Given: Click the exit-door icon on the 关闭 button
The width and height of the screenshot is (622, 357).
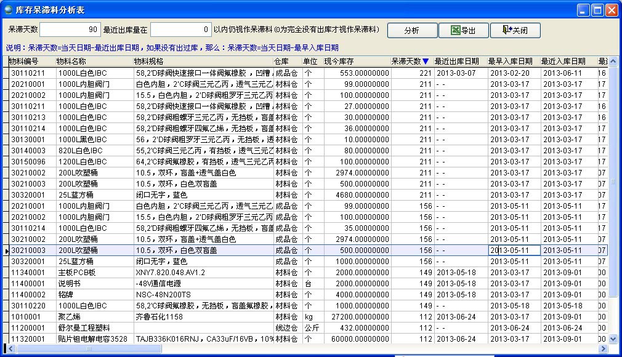Looking at the screenshot, I should coord(507,30).
